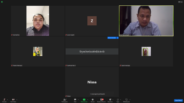The width and height of the screenshot is (184, 103).
Task: Select the Nissa participant tile
Action: tap(92, 82)
